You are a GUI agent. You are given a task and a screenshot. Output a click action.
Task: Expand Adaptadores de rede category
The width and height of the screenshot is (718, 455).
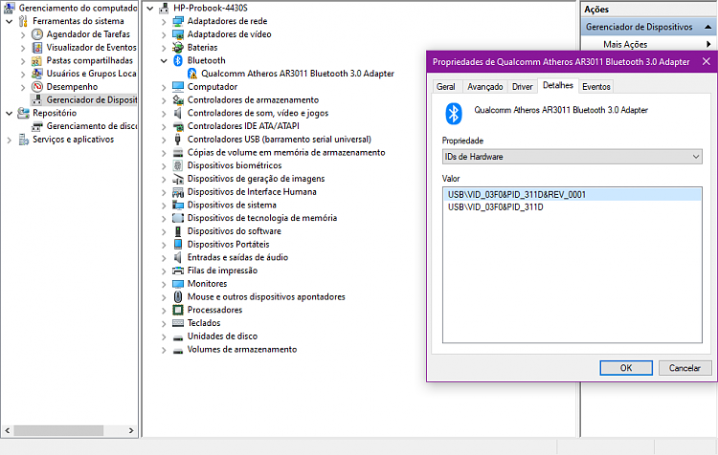(164, 21)
